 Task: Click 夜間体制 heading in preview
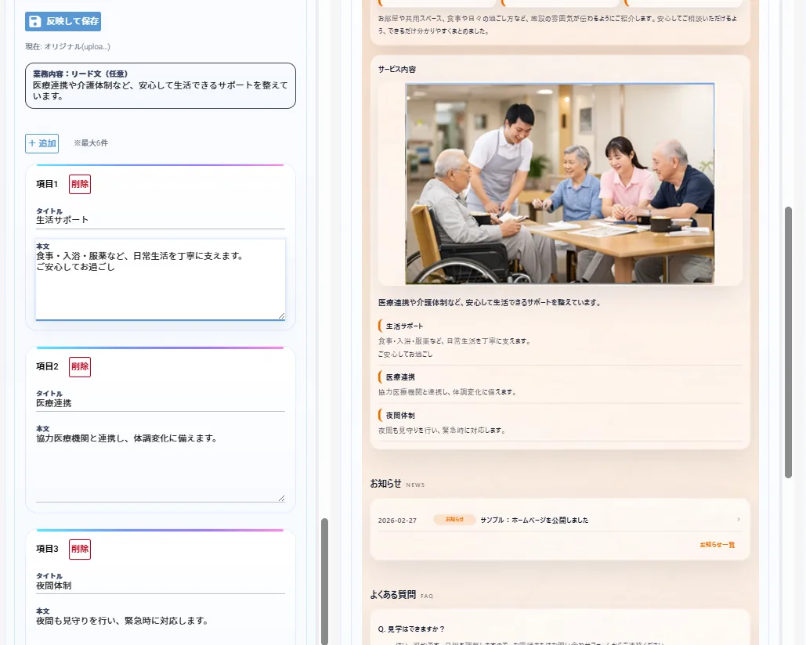point(400,416)
